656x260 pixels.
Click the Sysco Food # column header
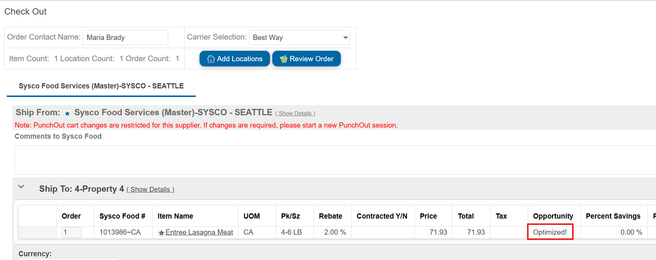click(x=122, y=216)
